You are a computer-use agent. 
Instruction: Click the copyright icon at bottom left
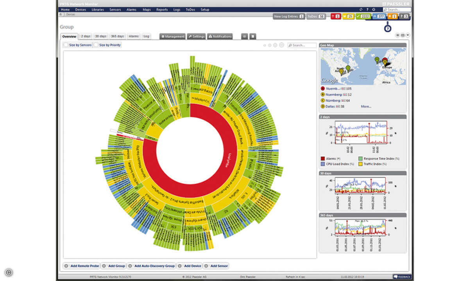pyautogui.click(x=9, y=272)
